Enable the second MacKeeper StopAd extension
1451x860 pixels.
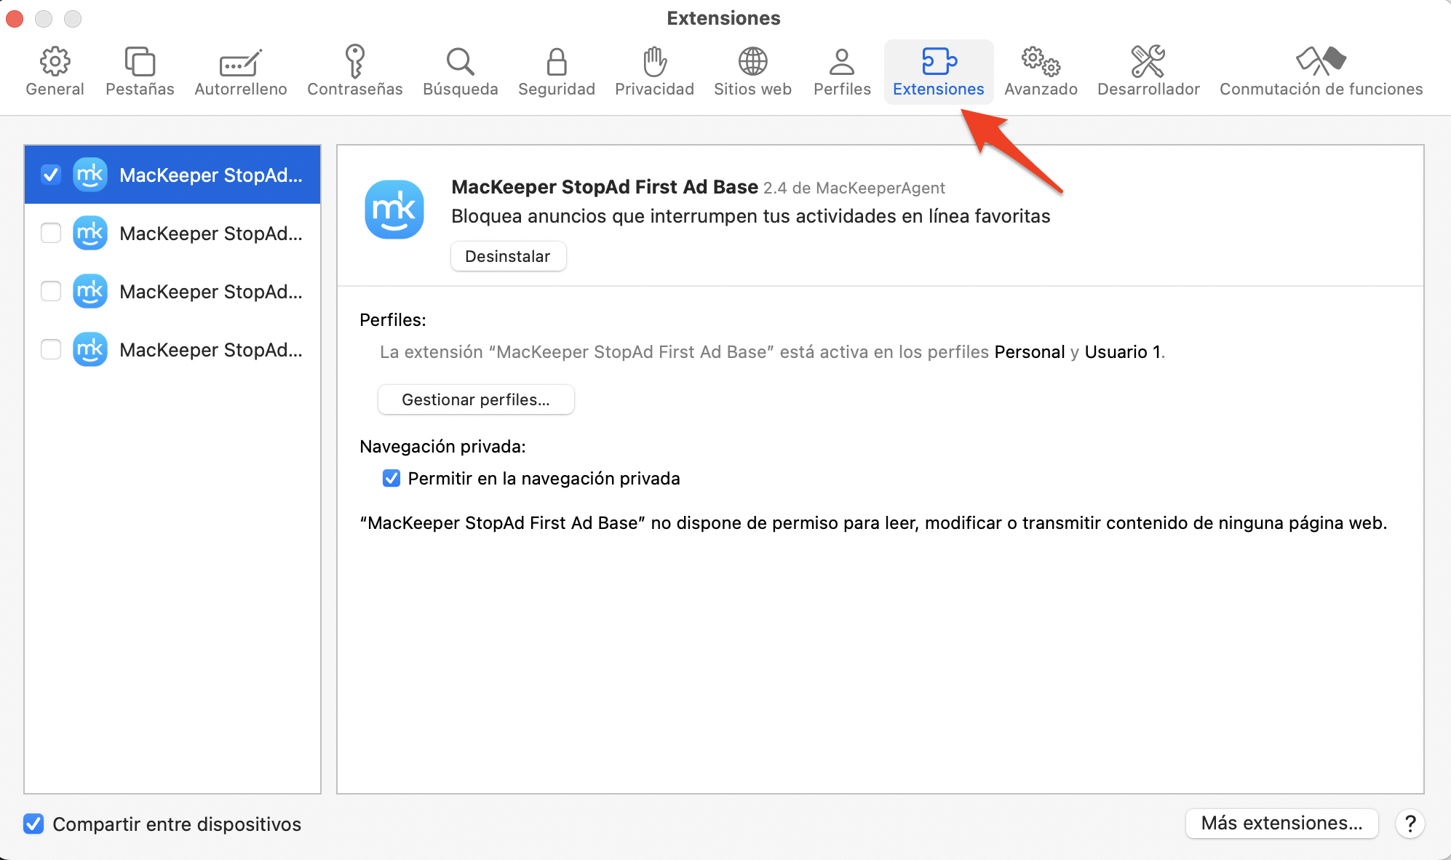click(51, 233)
